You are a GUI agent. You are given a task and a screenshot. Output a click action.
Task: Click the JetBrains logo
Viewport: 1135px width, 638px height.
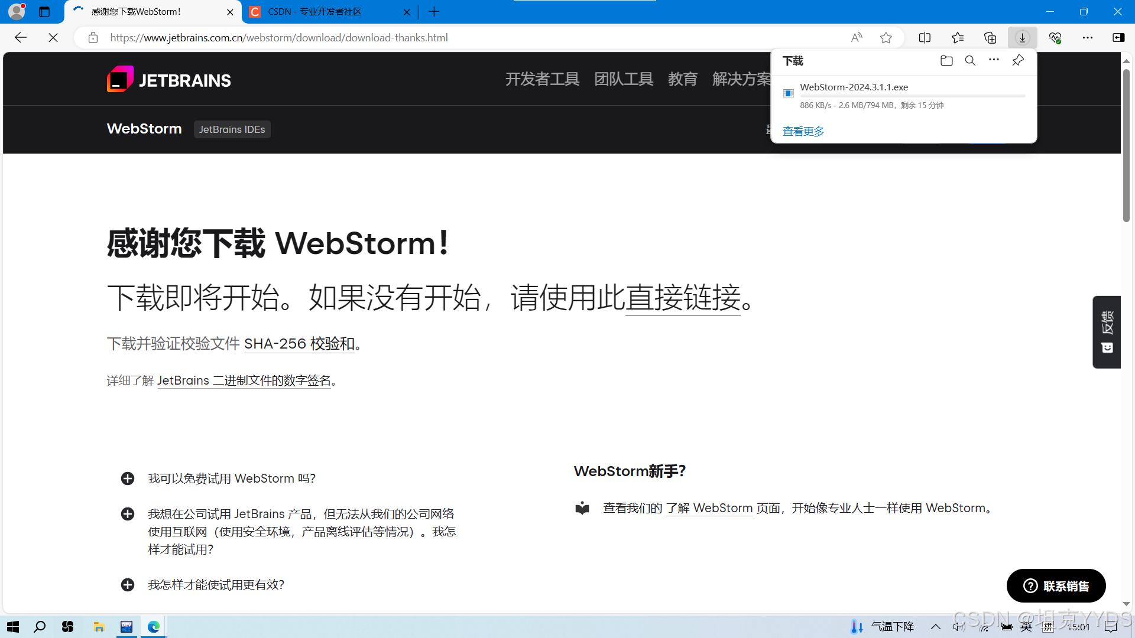coord(169,79)
